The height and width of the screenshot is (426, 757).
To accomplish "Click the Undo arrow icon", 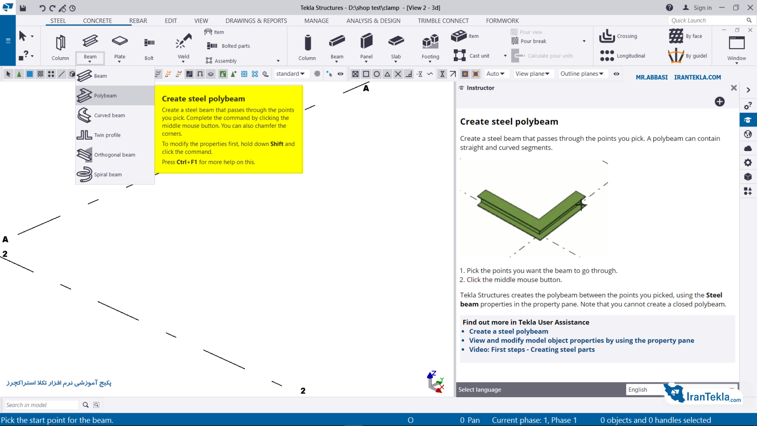I will pyautogui.click(x=42, y=8).
